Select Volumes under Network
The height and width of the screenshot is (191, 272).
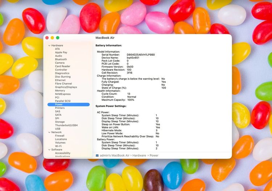click(60, 143)
